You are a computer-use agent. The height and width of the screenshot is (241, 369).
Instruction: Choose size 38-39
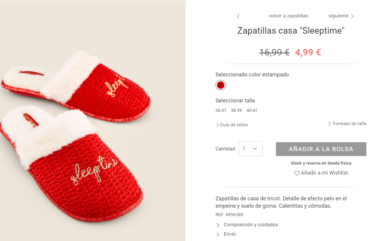click(x=236, y=111)
